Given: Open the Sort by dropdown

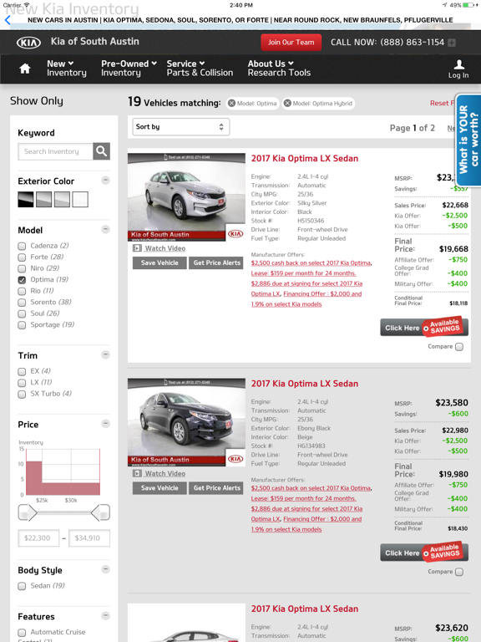Looking at the screenshot, I should click(x=180, y=127).
